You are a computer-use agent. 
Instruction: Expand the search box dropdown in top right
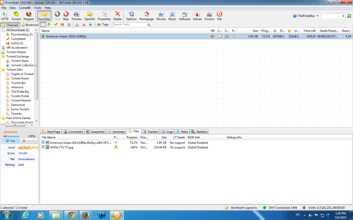point(343,16)
